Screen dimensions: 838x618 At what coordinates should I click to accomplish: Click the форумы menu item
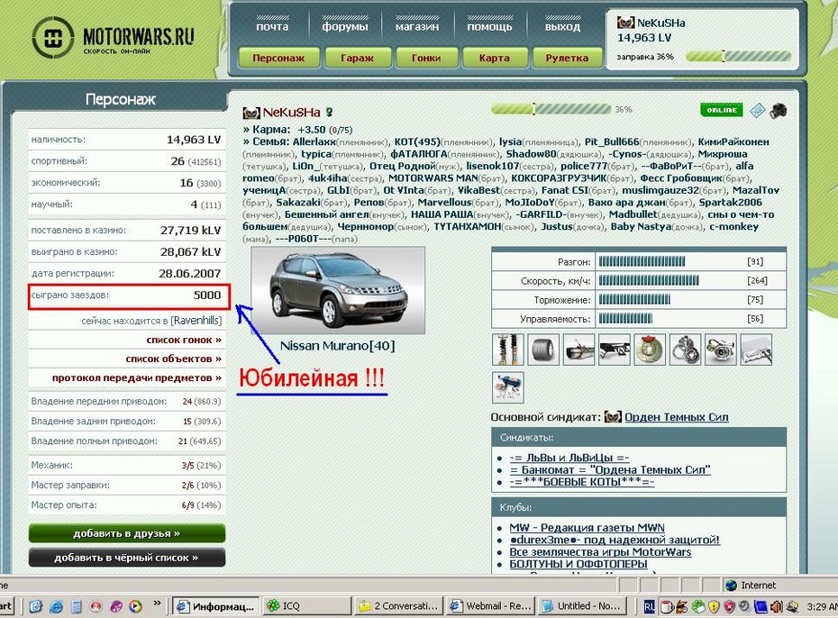[x=344, y=26]
